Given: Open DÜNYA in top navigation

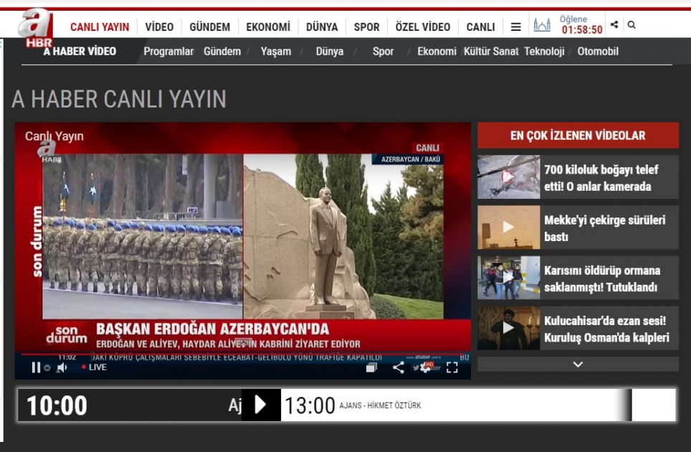Looking at the screenshot, I should (x=322, y=27).
